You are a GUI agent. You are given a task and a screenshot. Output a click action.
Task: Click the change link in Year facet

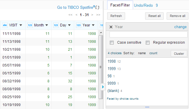pos(180,27)
